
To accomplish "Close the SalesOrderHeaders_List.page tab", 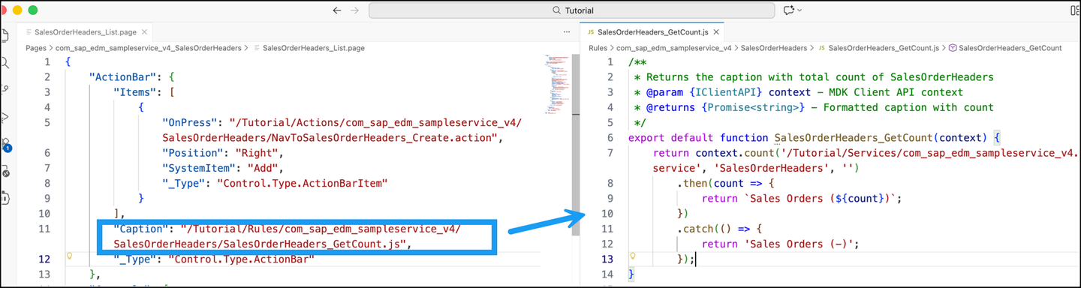I will point(144,32).
